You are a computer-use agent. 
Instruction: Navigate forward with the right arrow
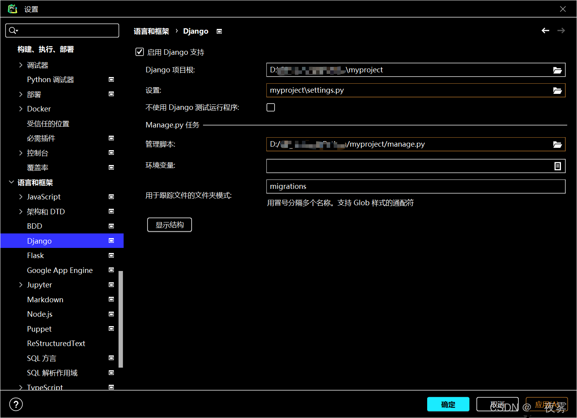(x=561, y=30)
